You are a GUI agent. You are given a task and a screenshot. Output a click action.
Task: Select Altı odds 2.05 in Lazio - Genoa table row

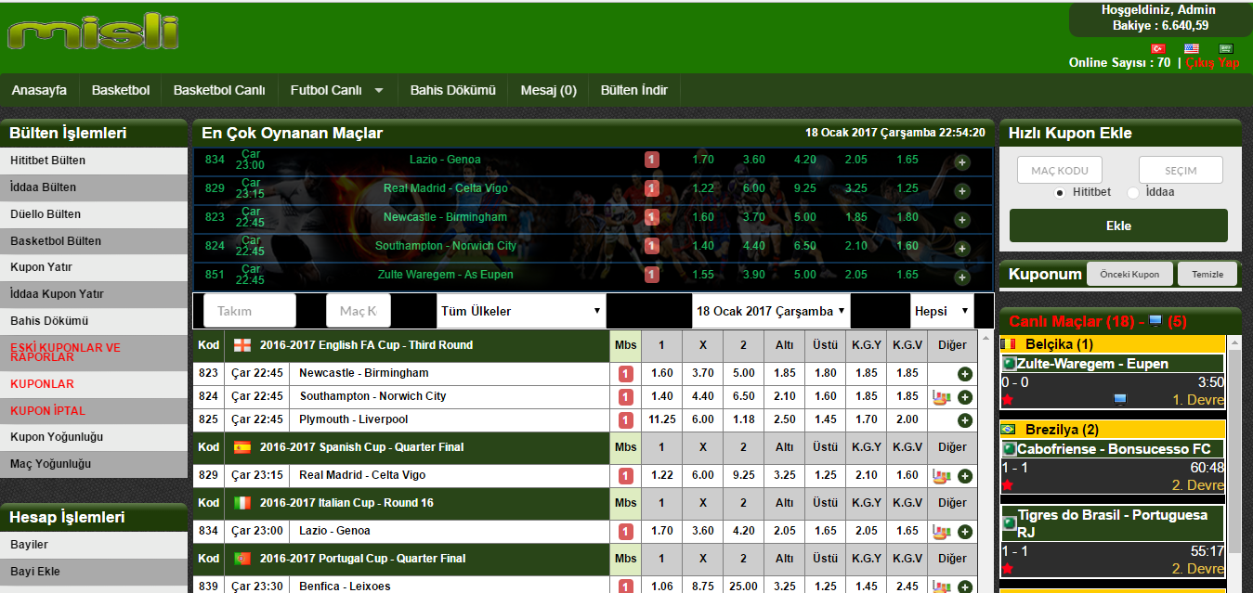[x=784, y=532]
